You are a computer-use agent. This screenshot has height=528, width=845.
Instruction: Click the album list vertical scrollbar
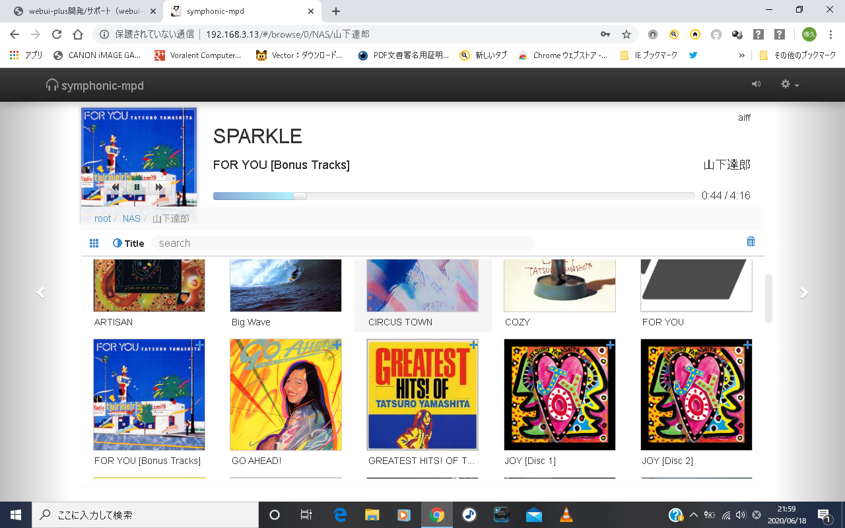click(768, 298)
